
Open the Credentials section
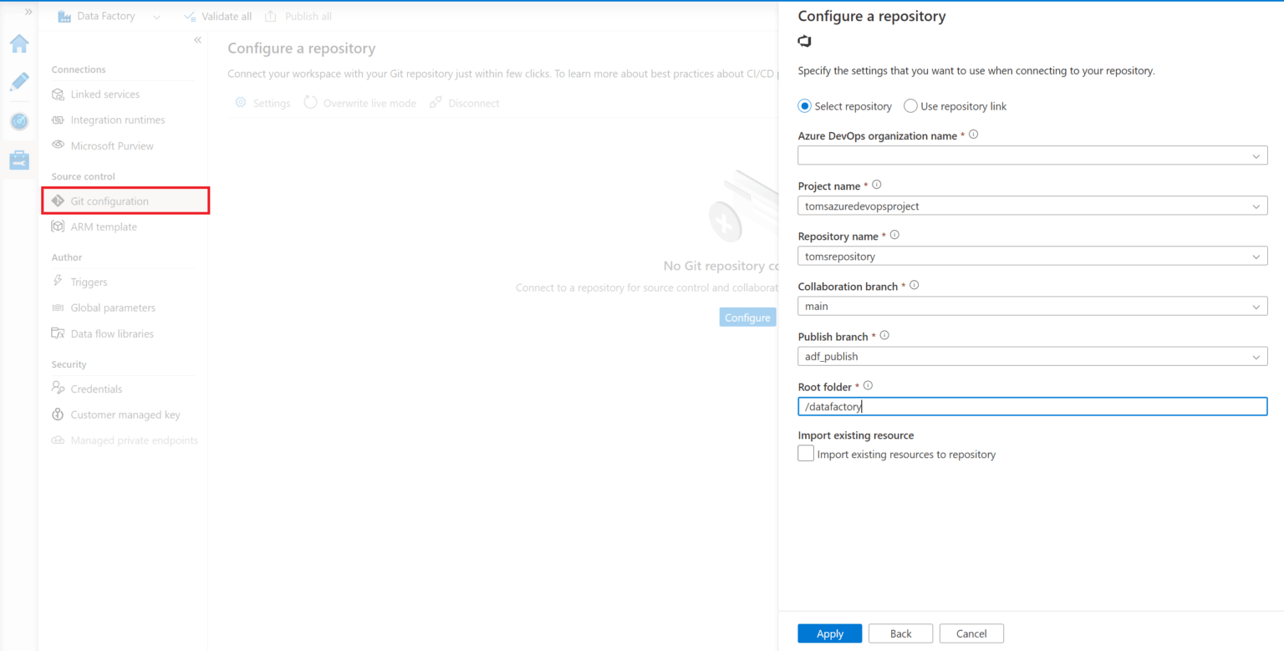pyautogui.click(x=95, y=389)
